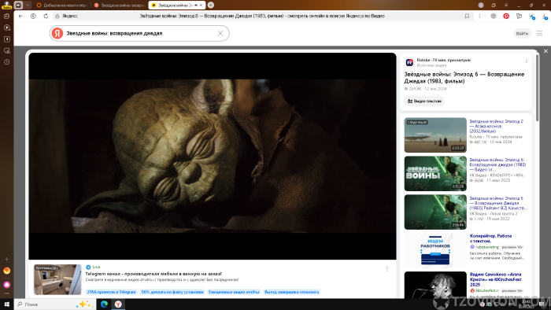
Task: Open the downloads arrow icon in toolbar
Action: [545, 17]
